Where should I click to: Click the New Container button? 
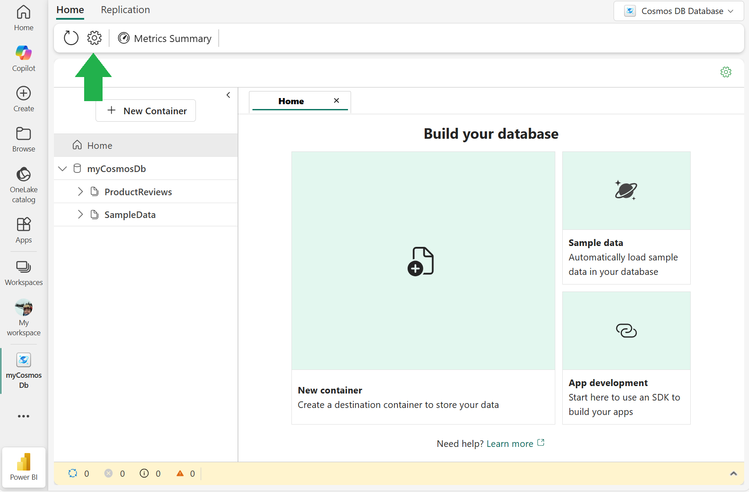coord(146,111)
